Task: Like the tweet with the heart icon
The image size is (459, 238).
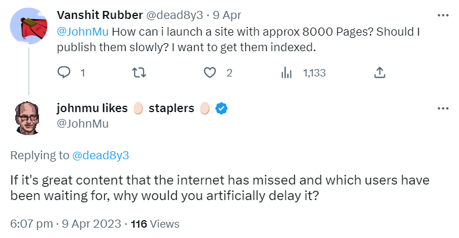Action: [210, 73]
